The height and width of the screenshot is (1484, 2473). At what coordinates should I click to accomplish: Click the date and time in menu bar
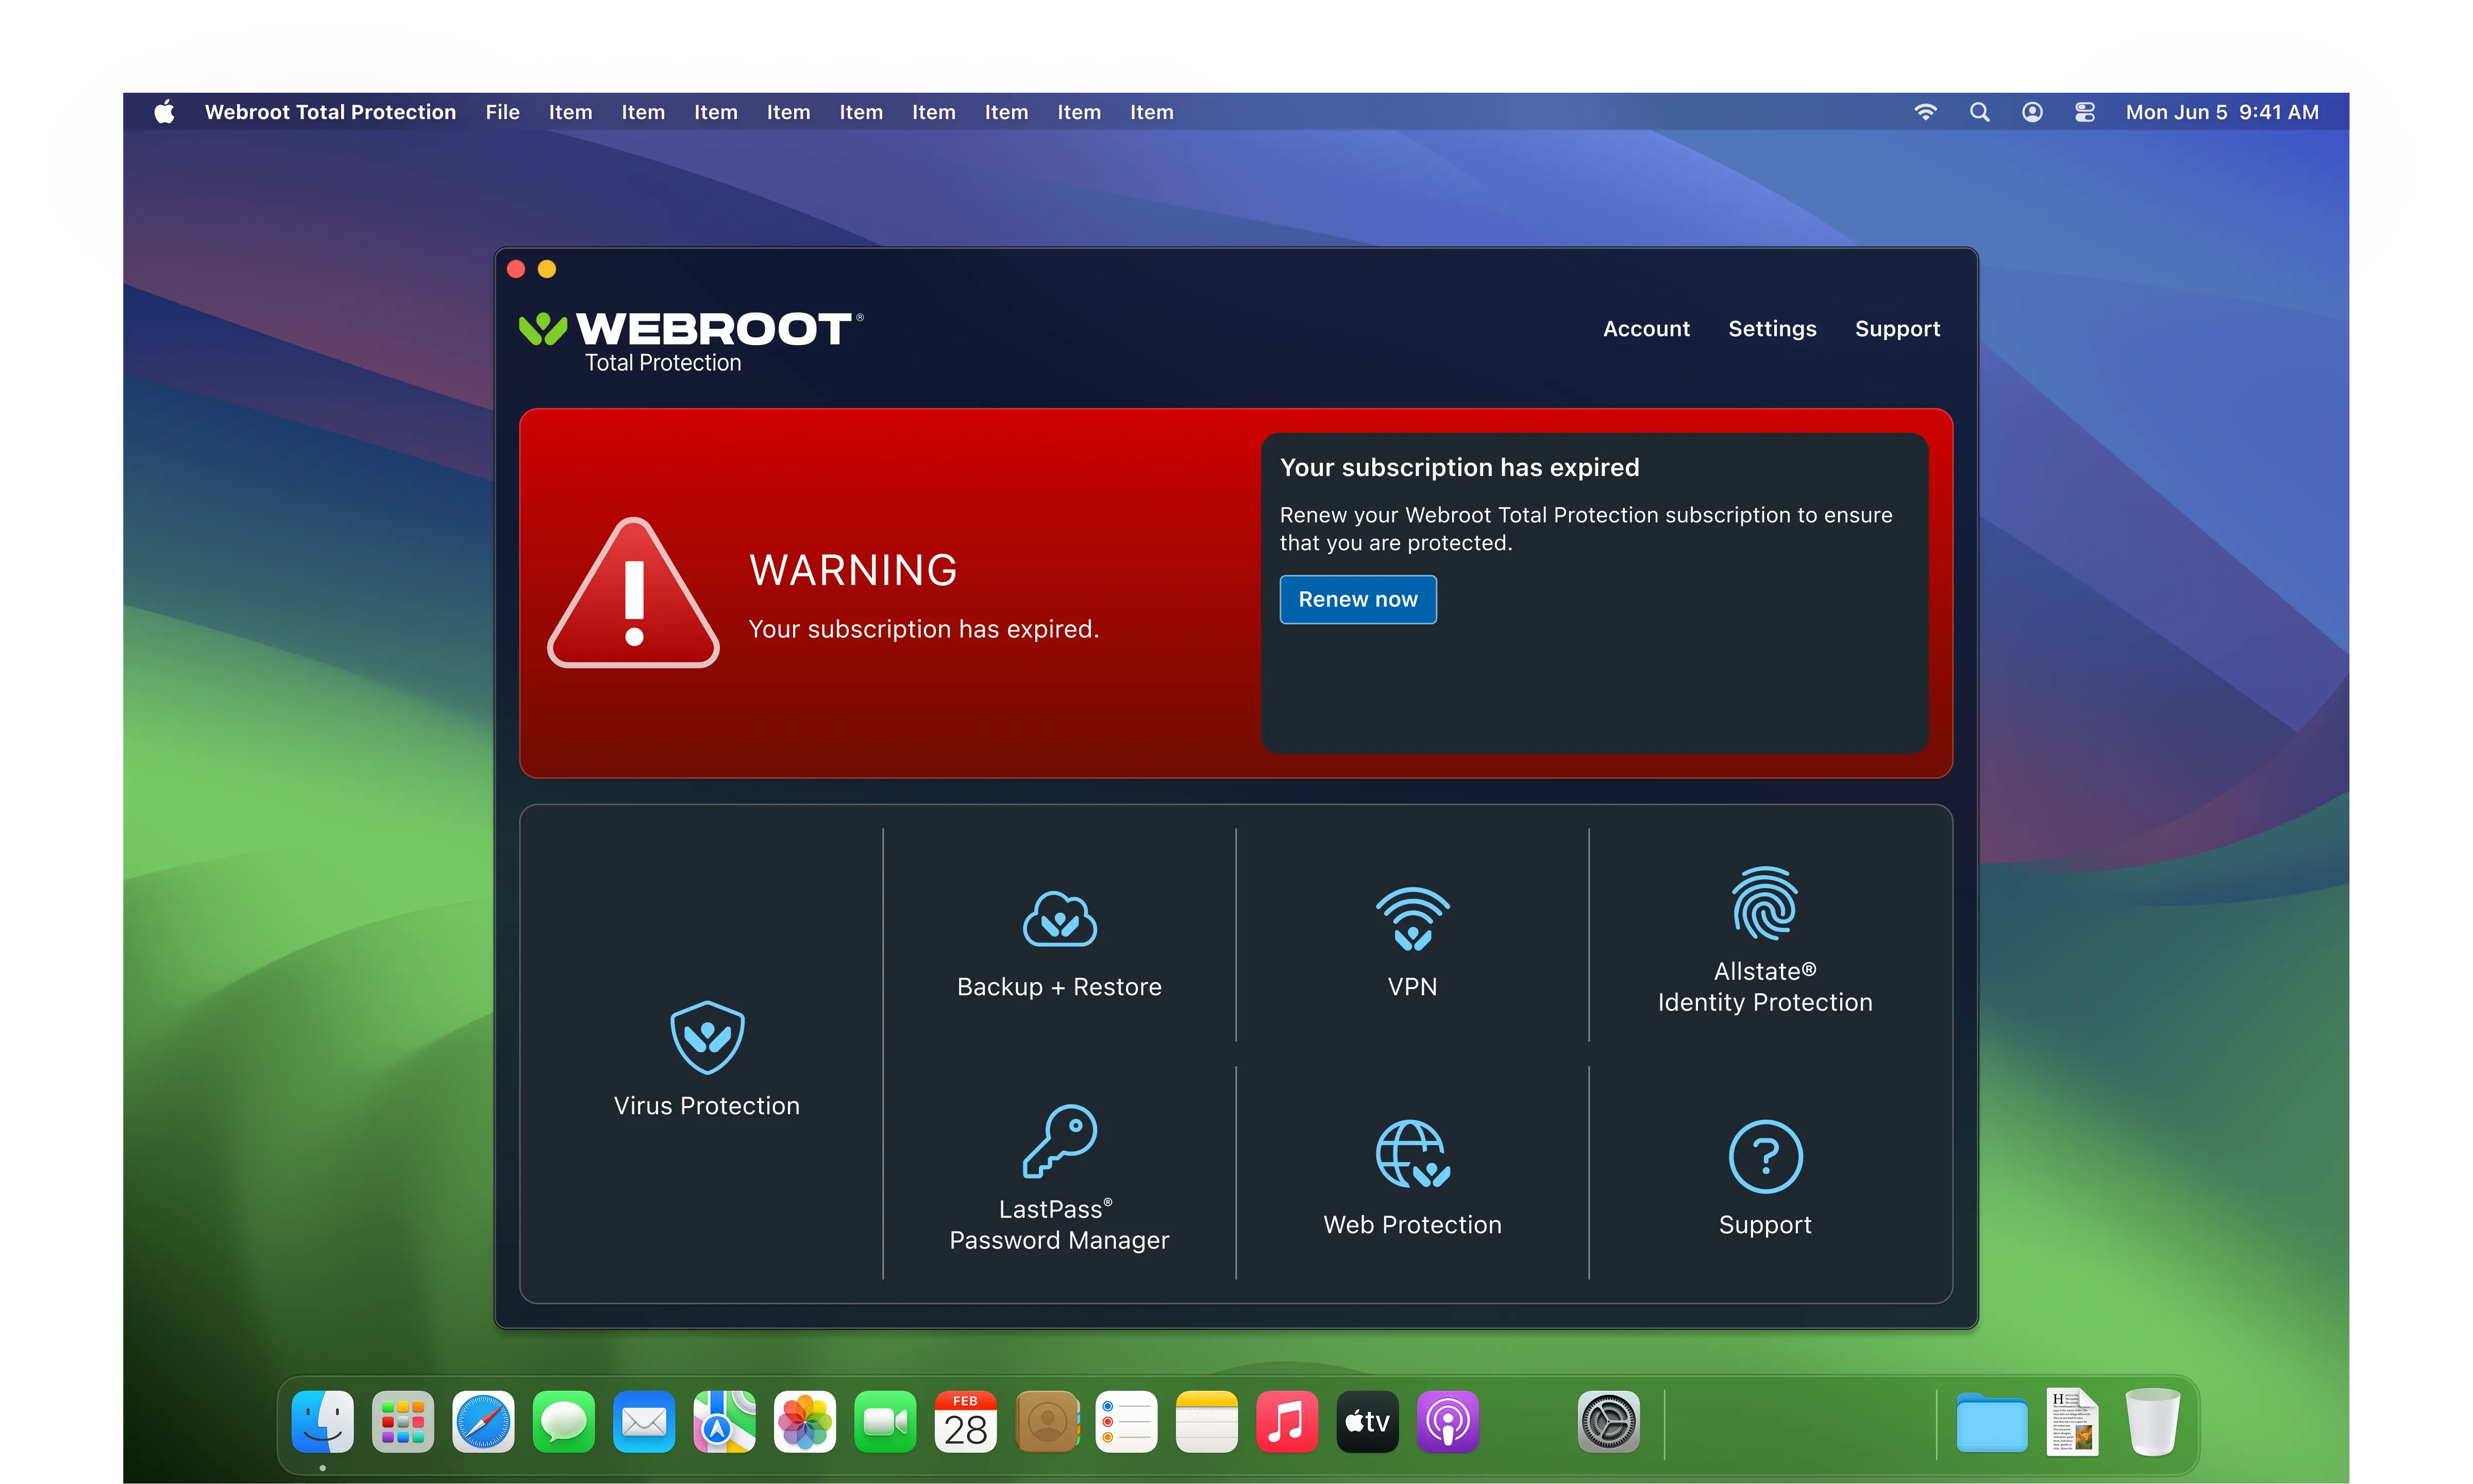tap(2222, 112)
